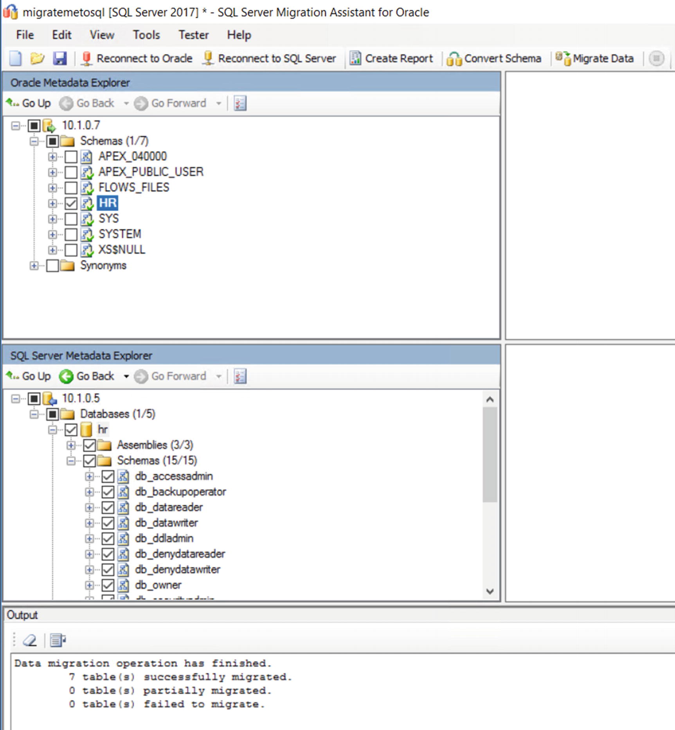Viewport: 675px width, 730px height.
Task: Expand the Assemblies (3/3) folder
Action: (71, 445)
